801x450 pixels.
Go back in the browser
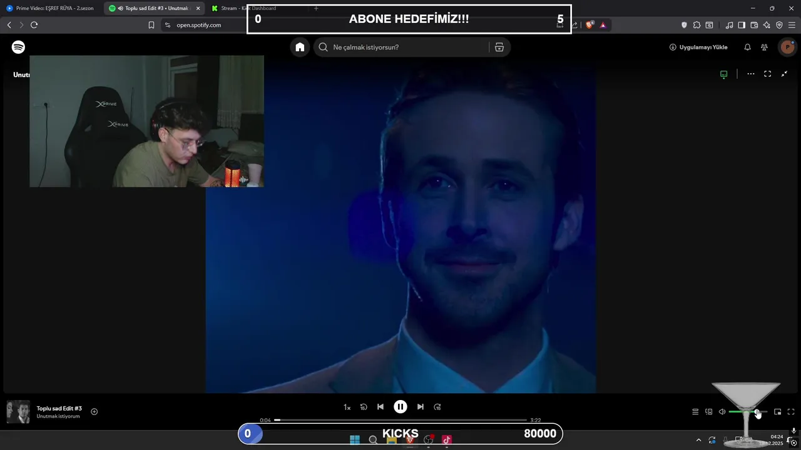pos(9,25)
